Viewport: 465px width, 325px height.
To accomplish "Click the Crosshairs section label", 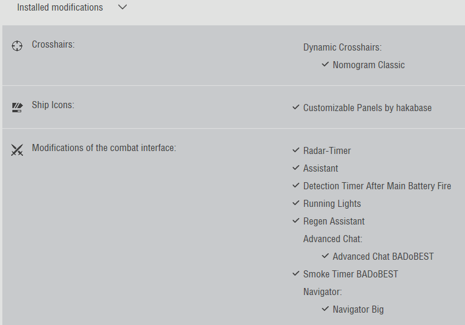I will pos(53,44).
